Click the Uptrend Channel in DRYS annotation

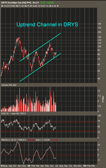(x=47, y=24)
